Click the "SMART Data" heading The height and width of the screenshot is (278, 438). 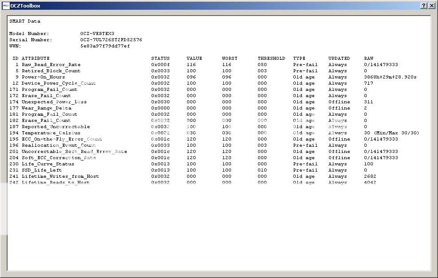[x=25, y=21]
